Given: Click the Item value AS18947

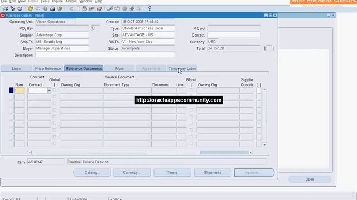Looking at the screenshot, I should point(46,162).
